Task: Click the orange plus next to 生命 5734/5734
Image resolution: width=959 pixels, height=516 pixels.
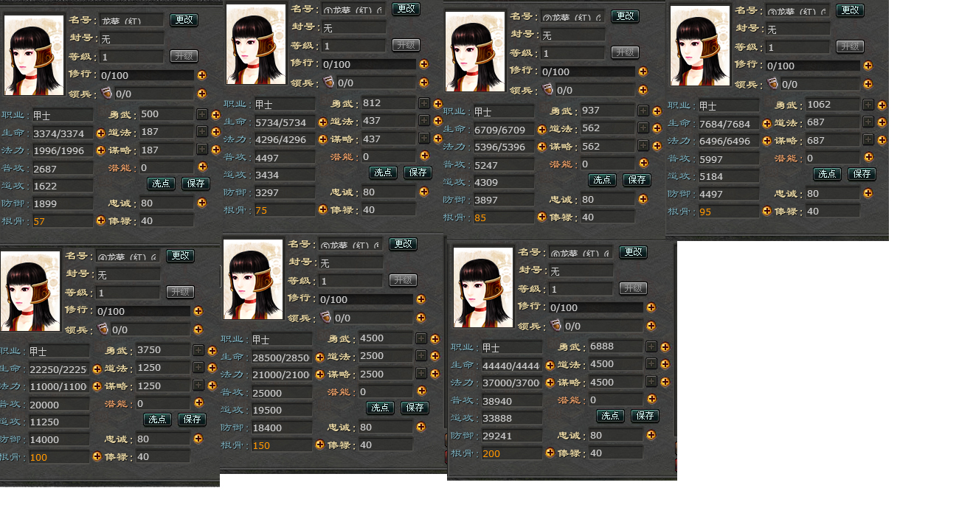Action: [322, 122]
